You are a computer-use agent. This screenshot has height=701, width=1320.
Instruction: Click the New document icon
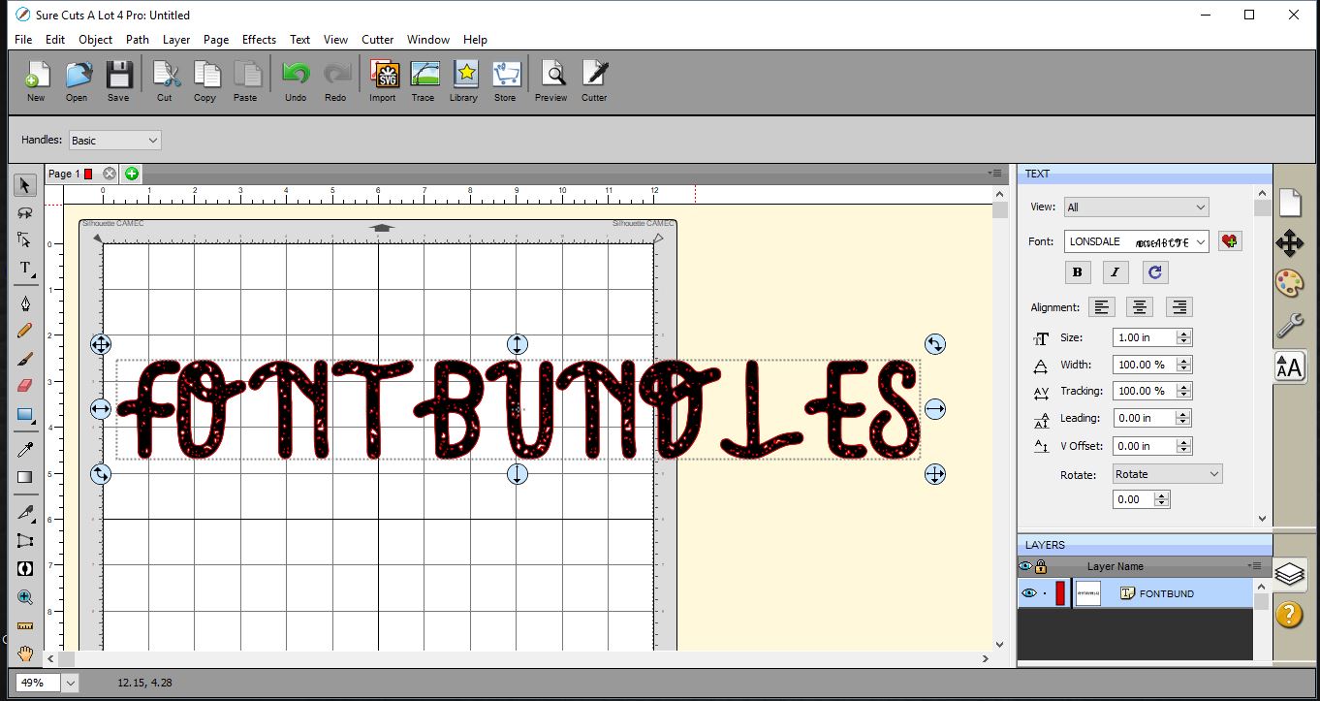click(36, 76)
